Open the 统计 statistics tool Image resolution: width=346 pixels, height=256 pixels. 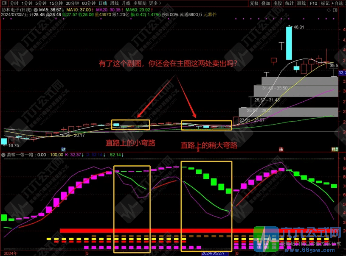(290, 3)
